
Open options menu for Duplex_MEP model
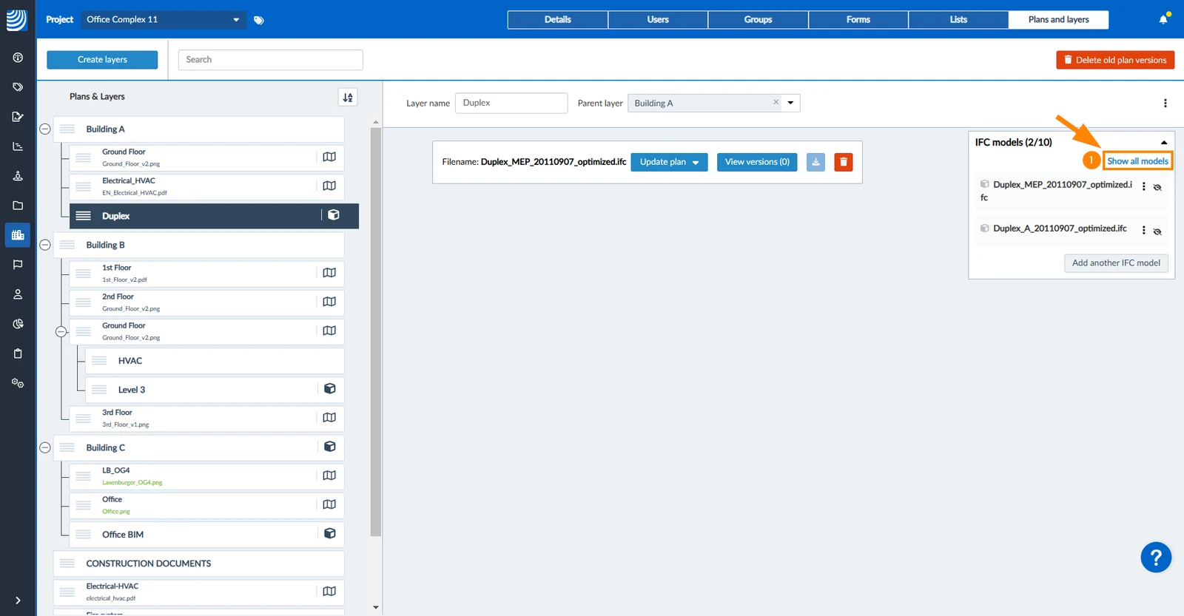coord(1144,187)
